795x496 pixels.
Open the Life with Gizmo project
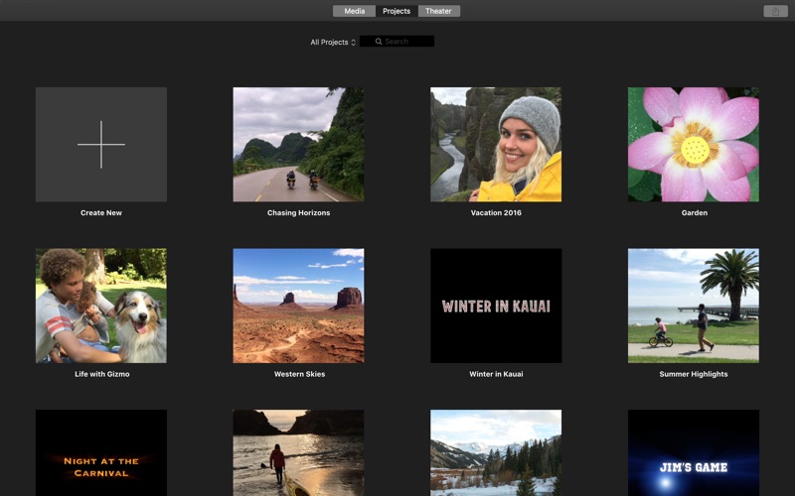pyautogui.click(x=101, y=306)
